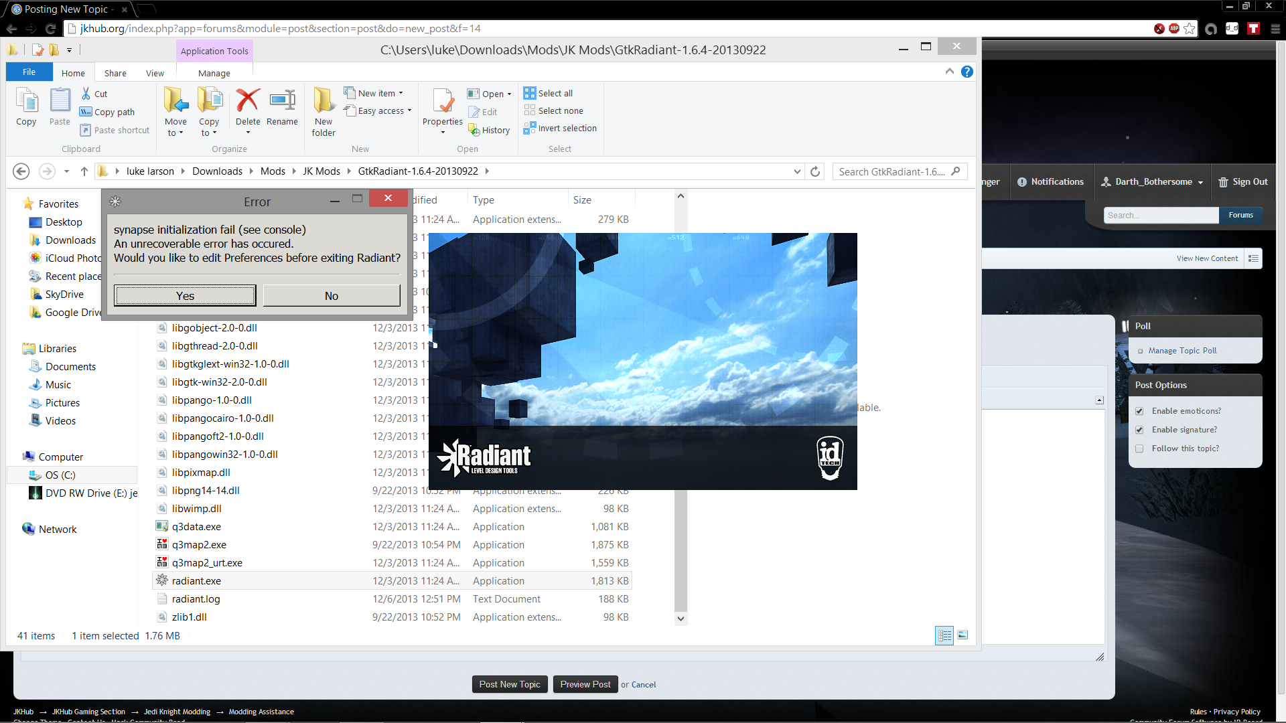
Task: Select q3map2.exe file
Action: (x=199, y=545)
